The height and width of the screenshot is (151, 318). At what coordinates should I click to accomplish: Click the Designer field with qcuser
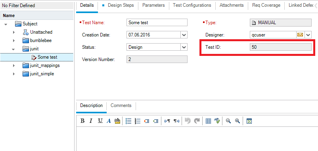click(273, 35)
